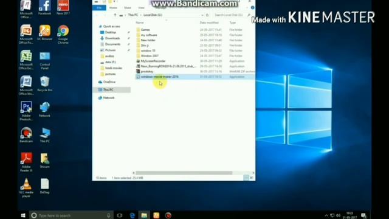
Task: Open the Control Panel desktop icon
Action: 44,60
